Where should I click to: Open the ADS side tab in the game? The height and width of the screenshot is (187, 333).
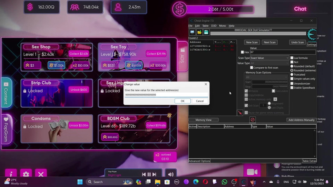point(182,56)
